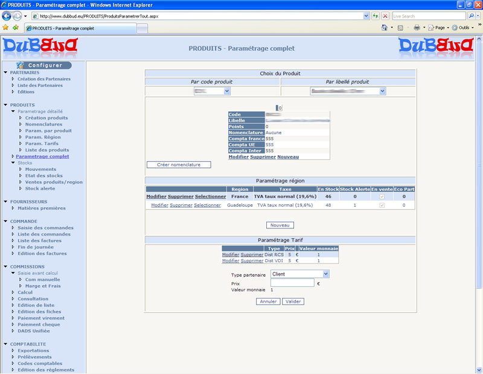Viewport: 483px width, 374px height.
Task: Open the Outils menu in command bar
Action: (465, 28)
